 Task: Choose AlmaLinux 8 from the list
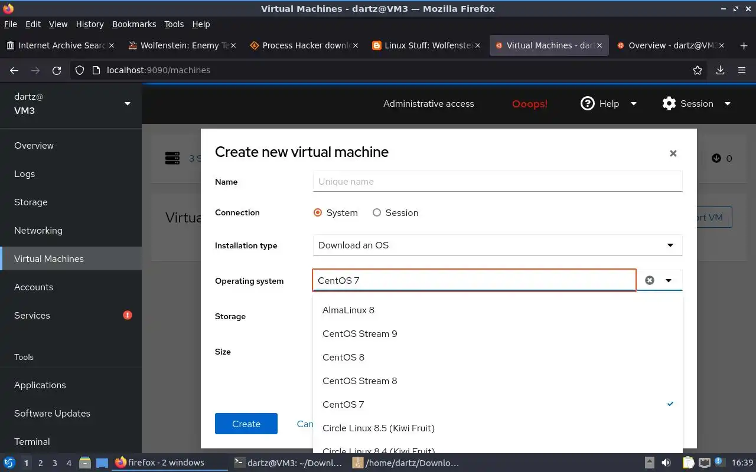[x=497, y=310]
